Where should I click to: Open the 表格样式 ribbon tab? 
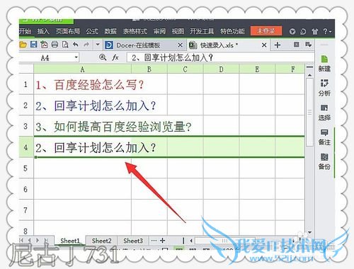(135, 31)
